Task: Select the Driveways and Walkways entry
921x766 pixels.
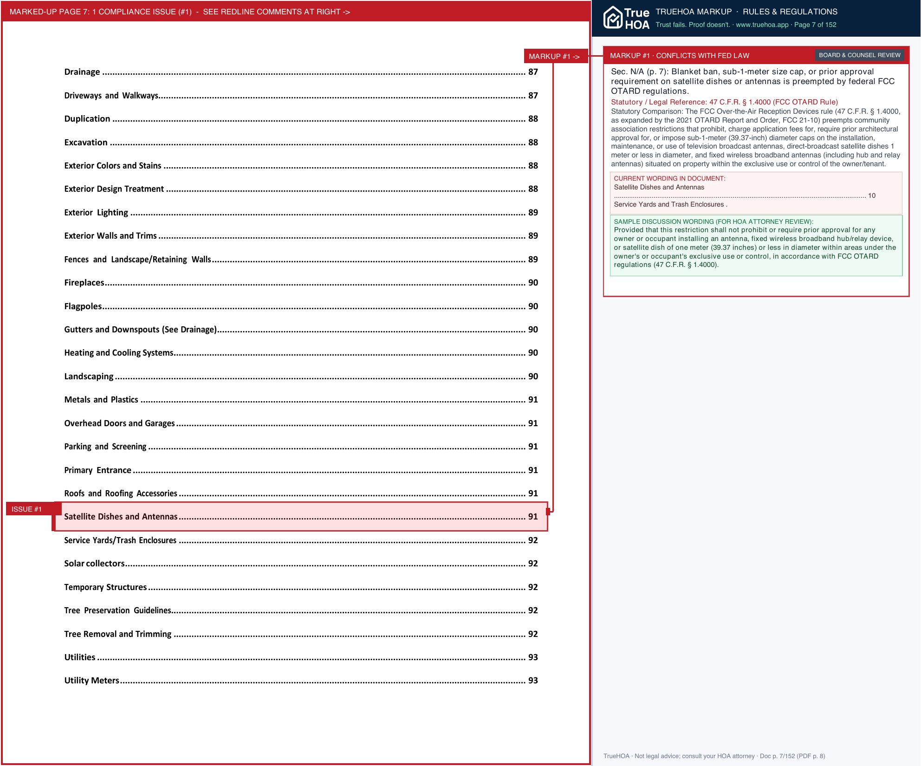Action: click(301, 96)
